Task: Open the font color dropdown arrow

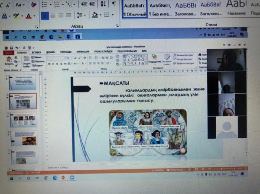Action: pyautogui.click(x=34, y=16)
